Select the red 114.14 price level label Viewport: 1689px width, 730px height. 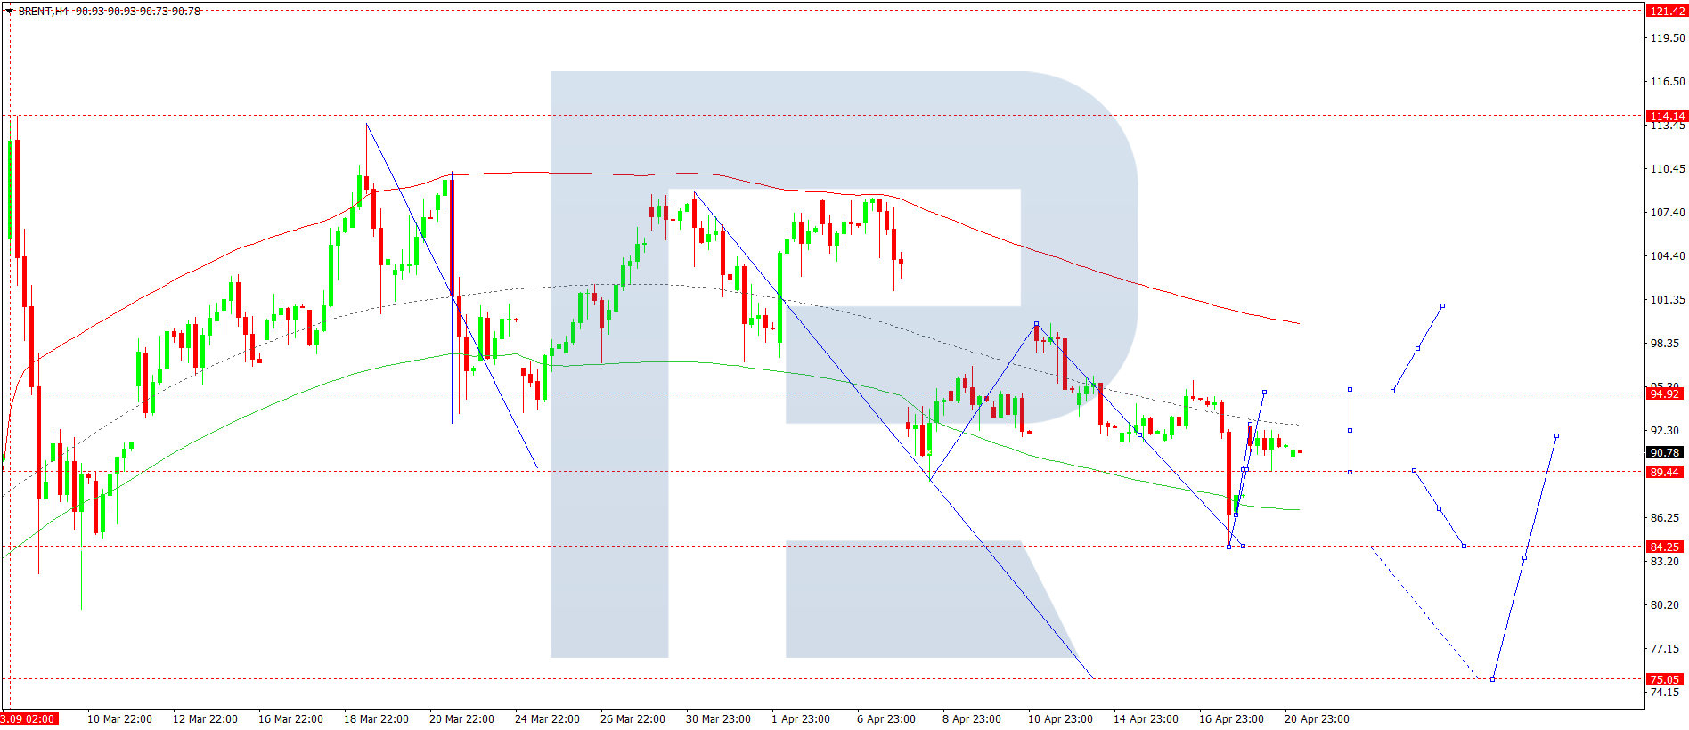(x=1666, y=116)
